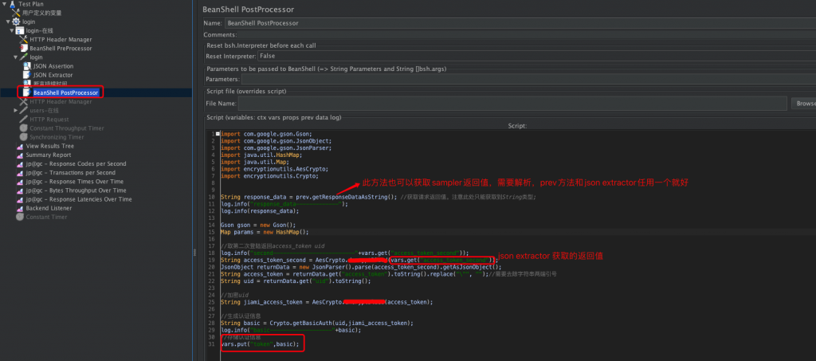Select jp@gc - Transactions per Second item
Screen dimensions: 816x361
coord(70,173)
